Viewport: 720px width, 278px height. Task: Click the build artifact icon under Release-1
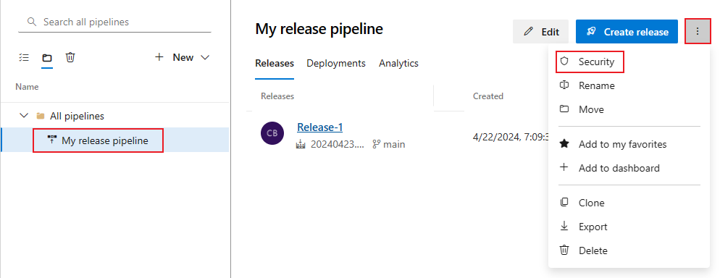pyautogui.click(x=301, y=145)
